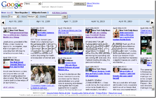Image resolution: width=156 pixels, height=98 pixels.
Task: Click the Sign in link
Action: pyautogui.click(x=90, y=5)
